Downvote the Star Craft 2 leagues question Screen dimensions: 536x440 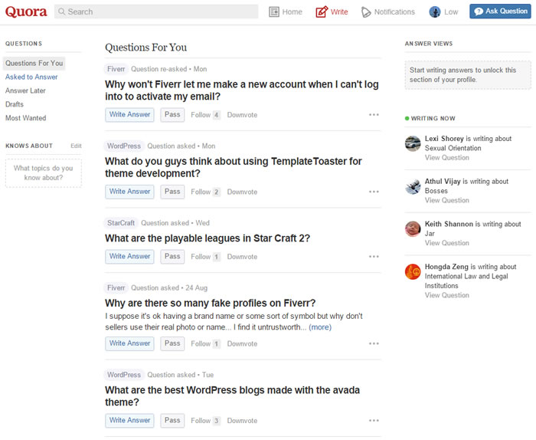coord(242,257)
